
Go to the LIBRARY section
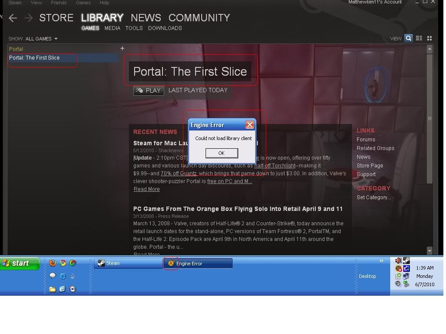(x=102, y=18)
